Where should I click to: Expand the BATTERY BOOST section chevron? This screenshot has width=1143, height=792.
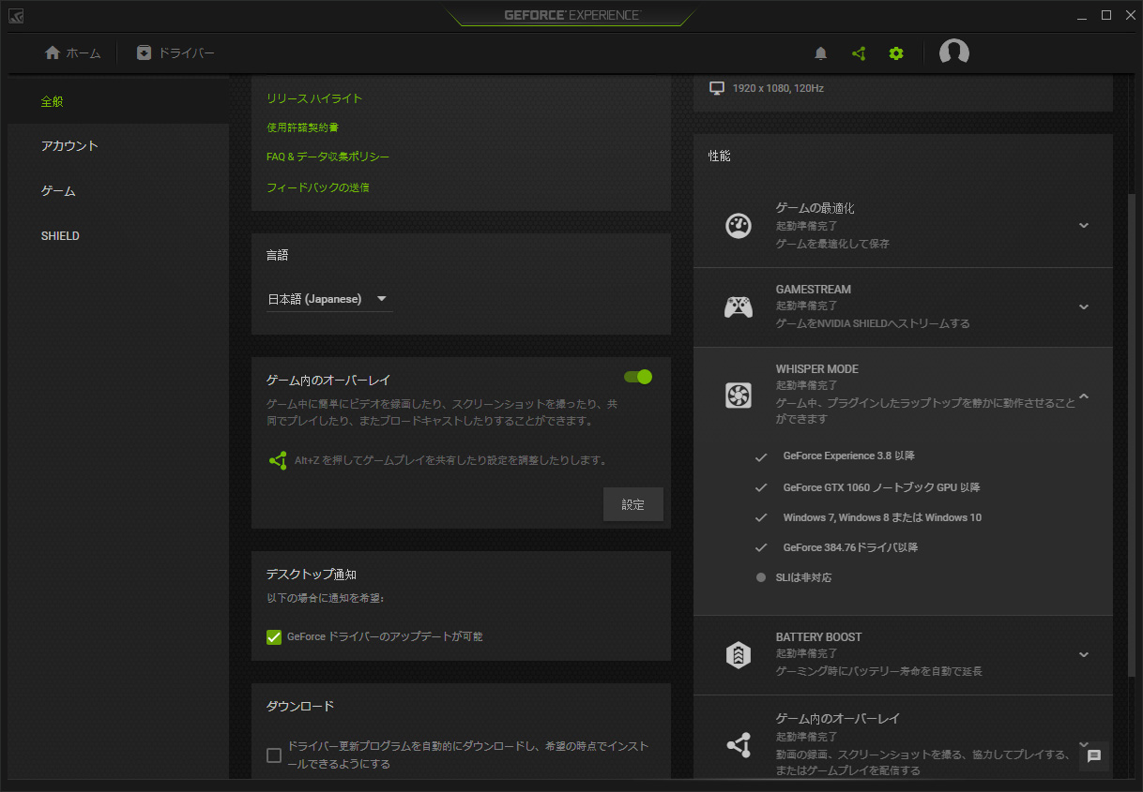(x=1084, y=654)
